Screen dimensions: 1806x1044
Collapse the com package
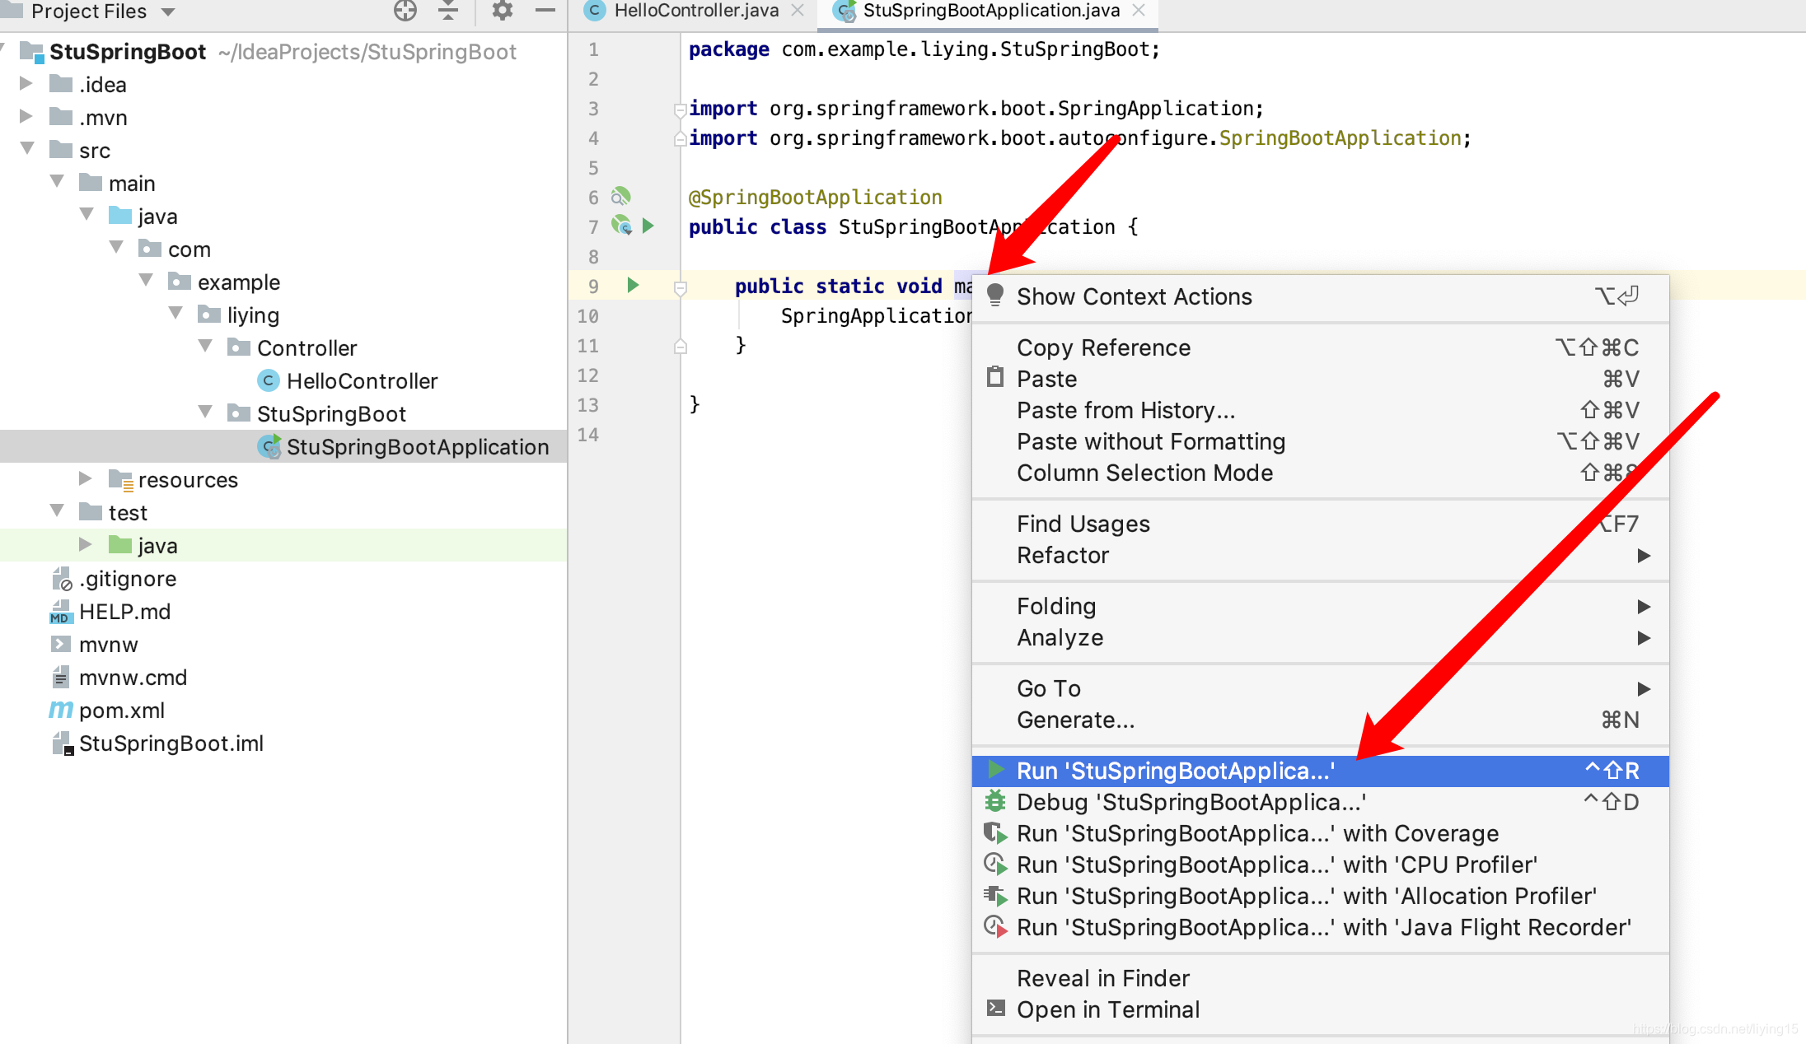[x=116, y=247]
